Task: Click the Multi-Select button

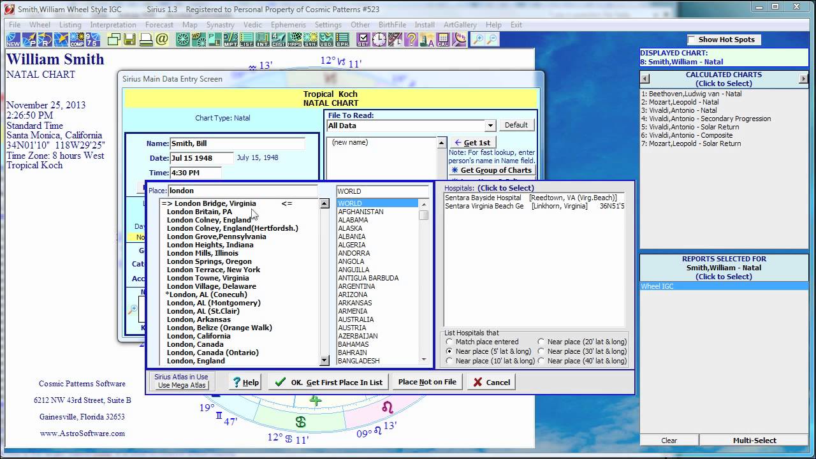Action: (754, 440)
